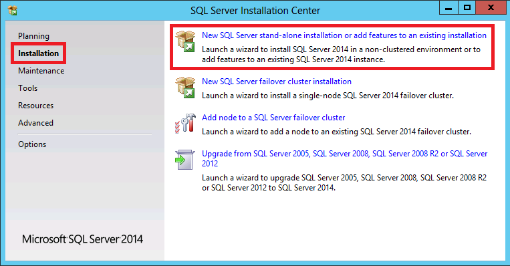Open the Options section
The image size is (510, 266).
(32, 144)
